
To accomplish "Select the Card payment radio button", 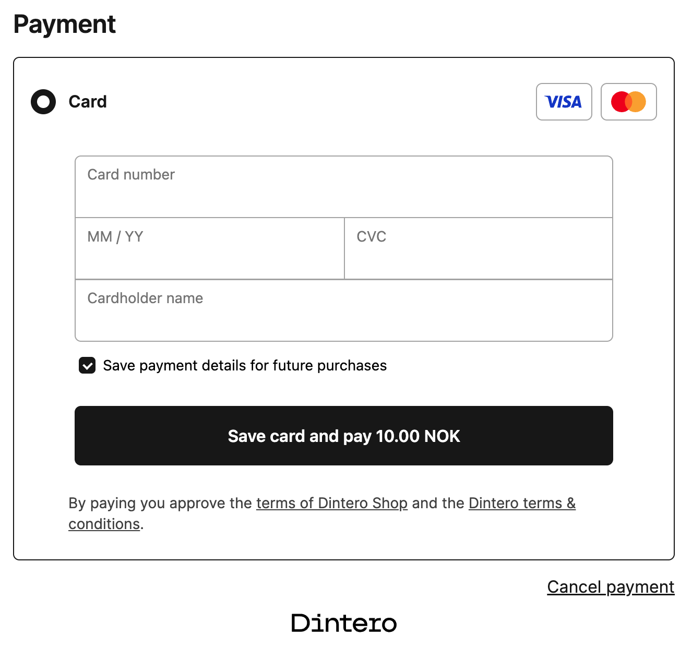I will click(x=43, y=102).
